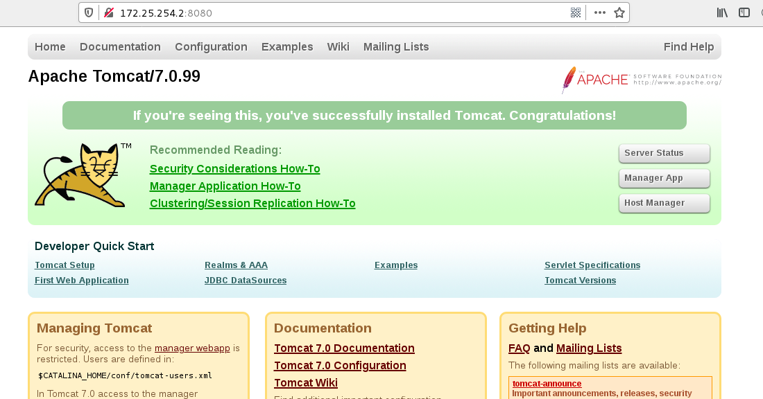Screen dimensions: 763x399
Task: Open the Examples link under Developer Quick Start
Action: 396,265
